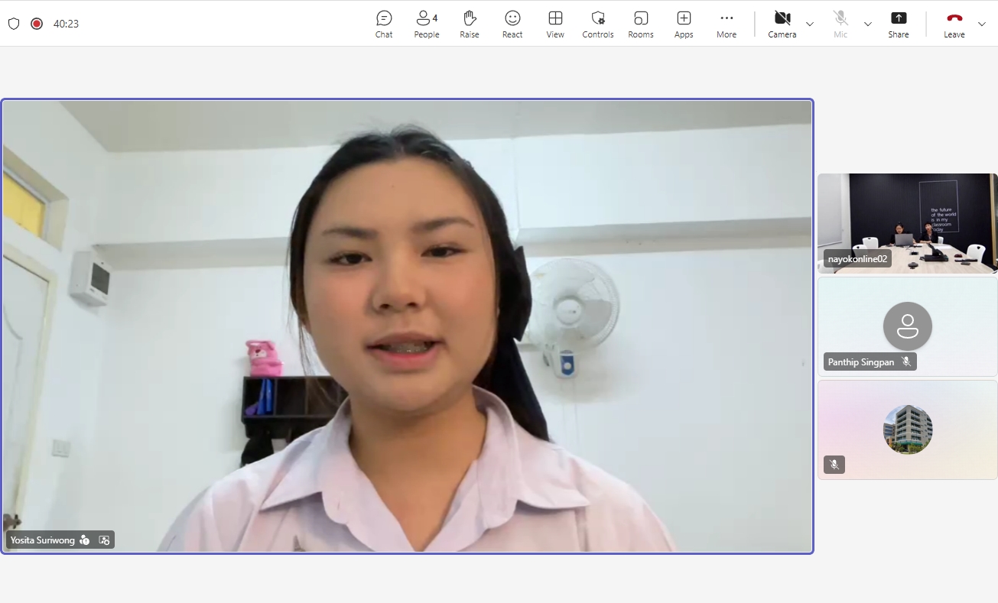Click the red recording indicator
Screen dimensions: 998x603
click(37, 24)
